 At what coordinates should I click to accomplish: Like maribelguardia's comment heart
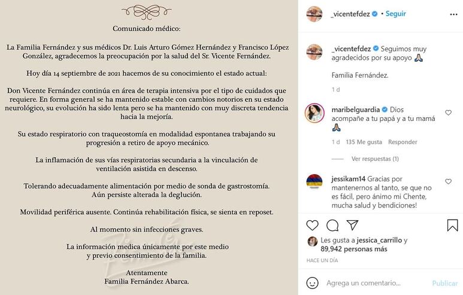tap(448, 112)
